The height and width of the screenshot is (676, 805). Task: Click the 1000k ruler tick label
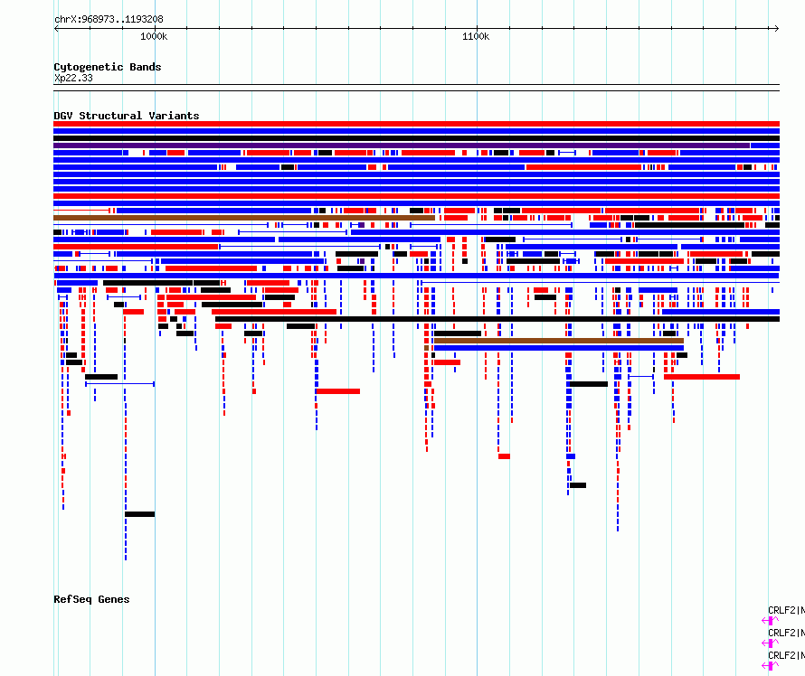point(154,36)
